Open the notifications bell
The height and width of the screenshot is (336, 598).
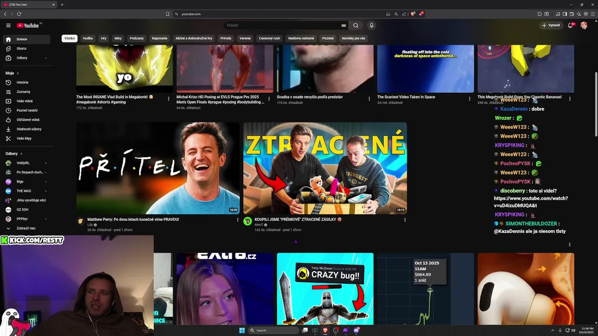[x=570, y=25]
